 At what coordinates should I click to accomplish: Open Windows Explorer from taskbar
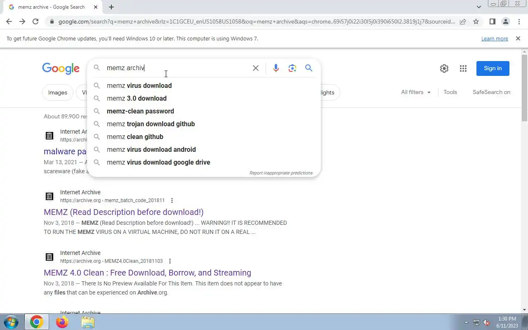point(88,322)
